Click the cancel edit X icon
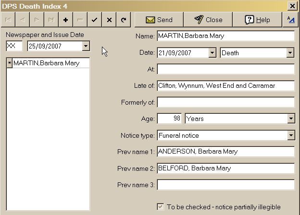The image size is (300, 215). pyautogui.click(x=109, y=20)
